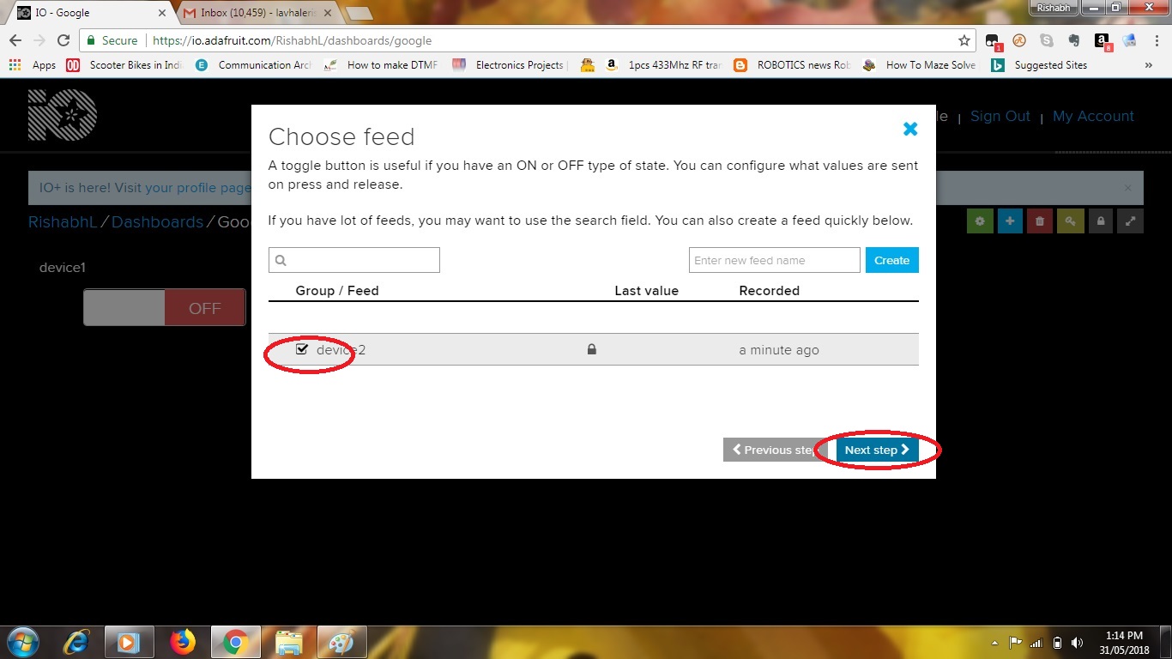Click the Sign Out link
This screenshot has height=659, width=1172.
pyautogui.click(x=1000, y=117)
